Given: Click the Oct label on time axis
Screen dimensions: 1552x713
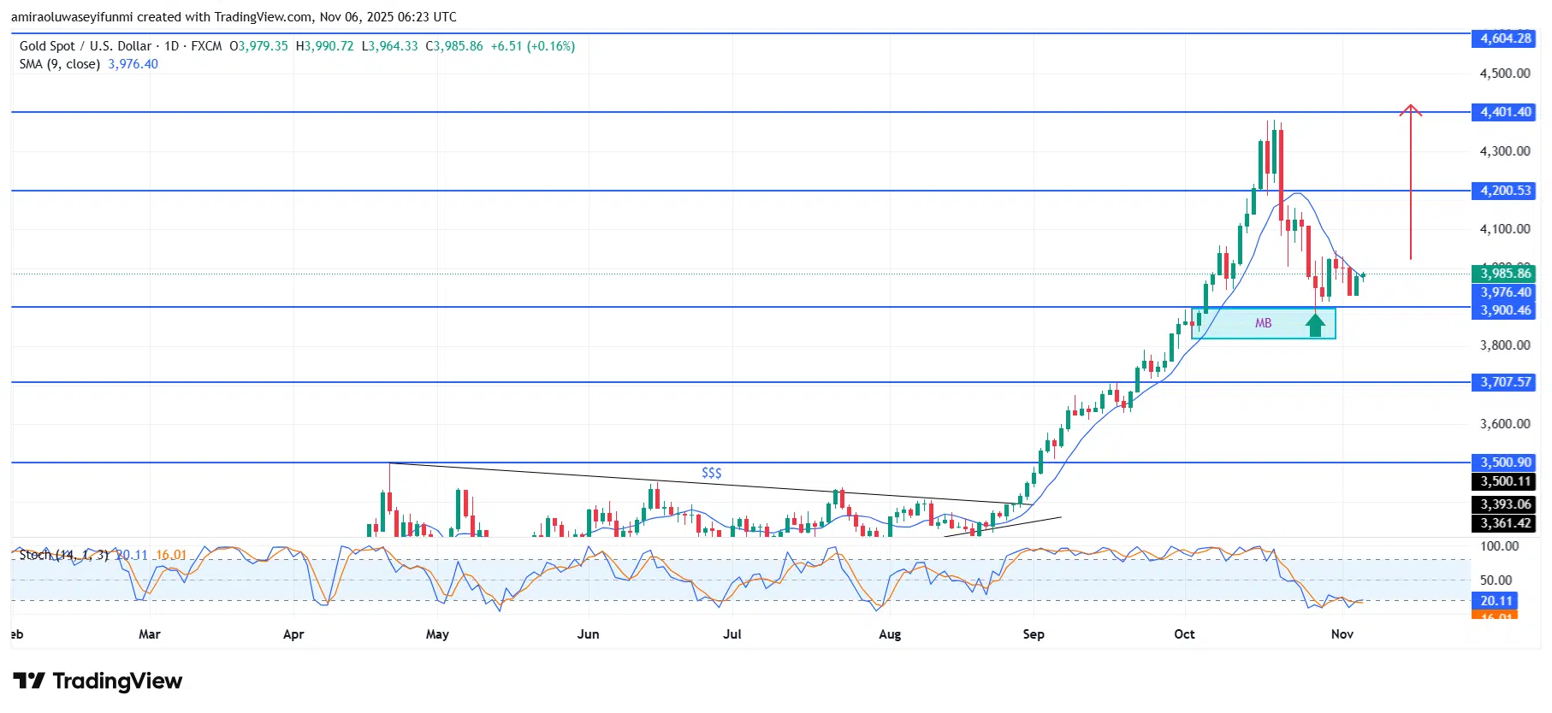Looking at the screenshot, I should pos(1184,634).
